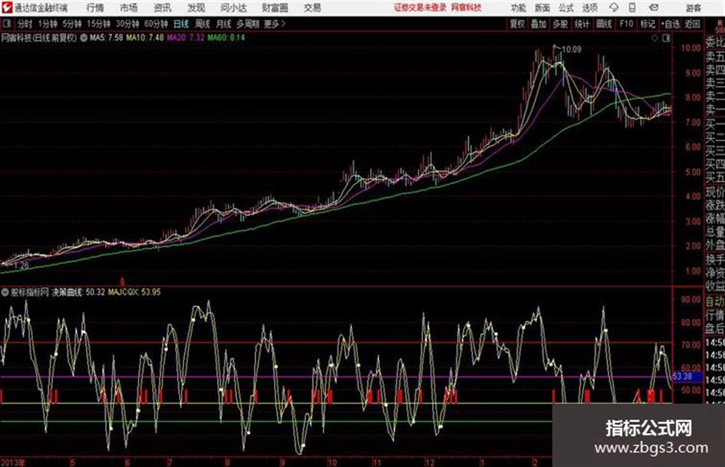Open the 资讯 menu
Image resolution: width=725 pixels, height=467 pixels.
(x=163, y=8)
